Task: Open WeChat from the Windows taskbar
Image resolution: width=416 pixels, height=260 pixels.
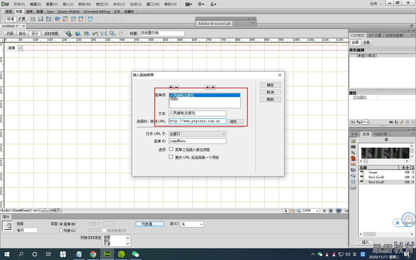Action: (135, 254)
